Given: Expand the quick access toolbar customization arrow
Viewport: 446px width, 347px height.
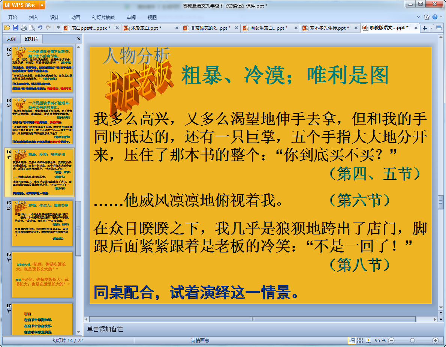Looking at the screenshot, I should click(x=58, y=28).
